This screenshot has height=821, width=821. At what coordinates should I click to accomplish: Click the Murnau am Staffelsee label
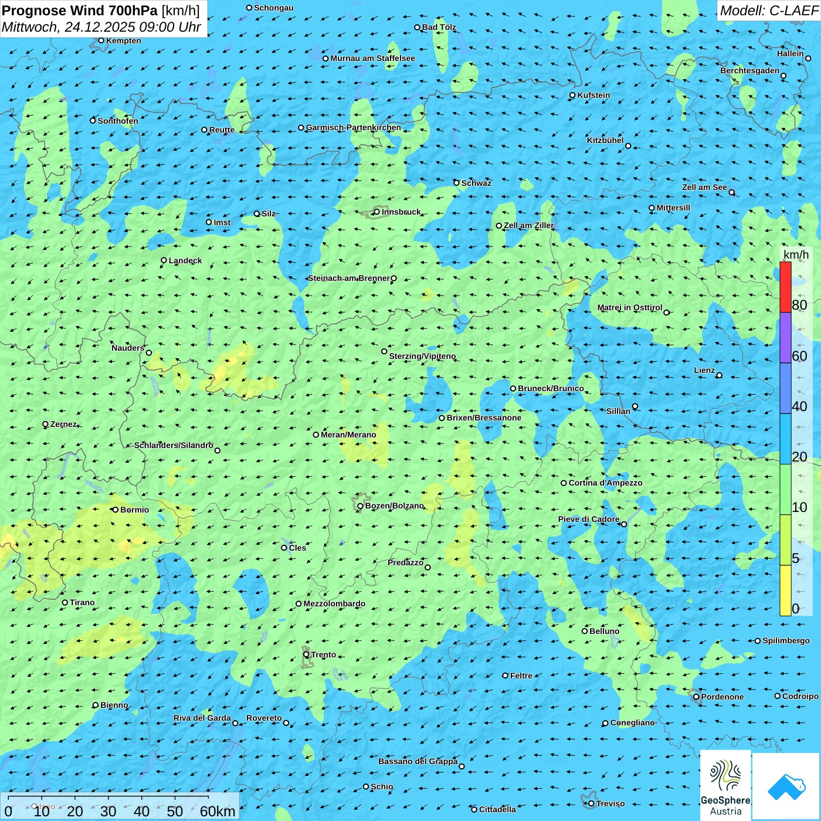[x=372, y=58]
